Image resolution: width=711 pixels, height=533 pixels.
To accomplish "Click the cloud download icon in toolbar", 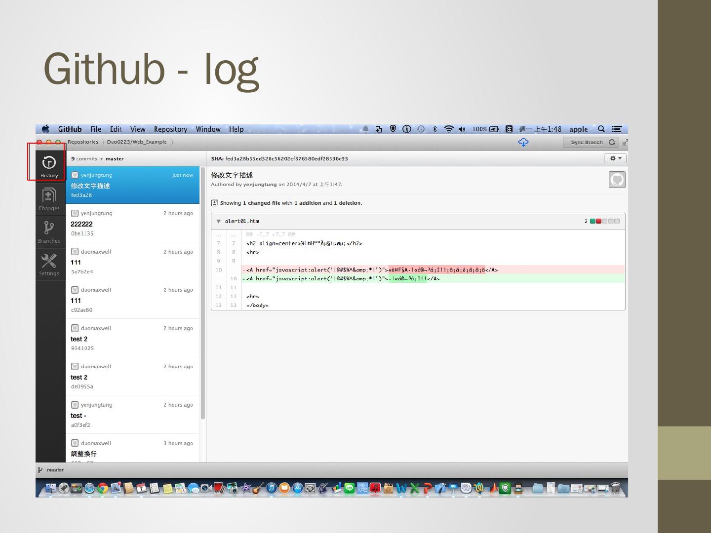I will tap(523, 142).
